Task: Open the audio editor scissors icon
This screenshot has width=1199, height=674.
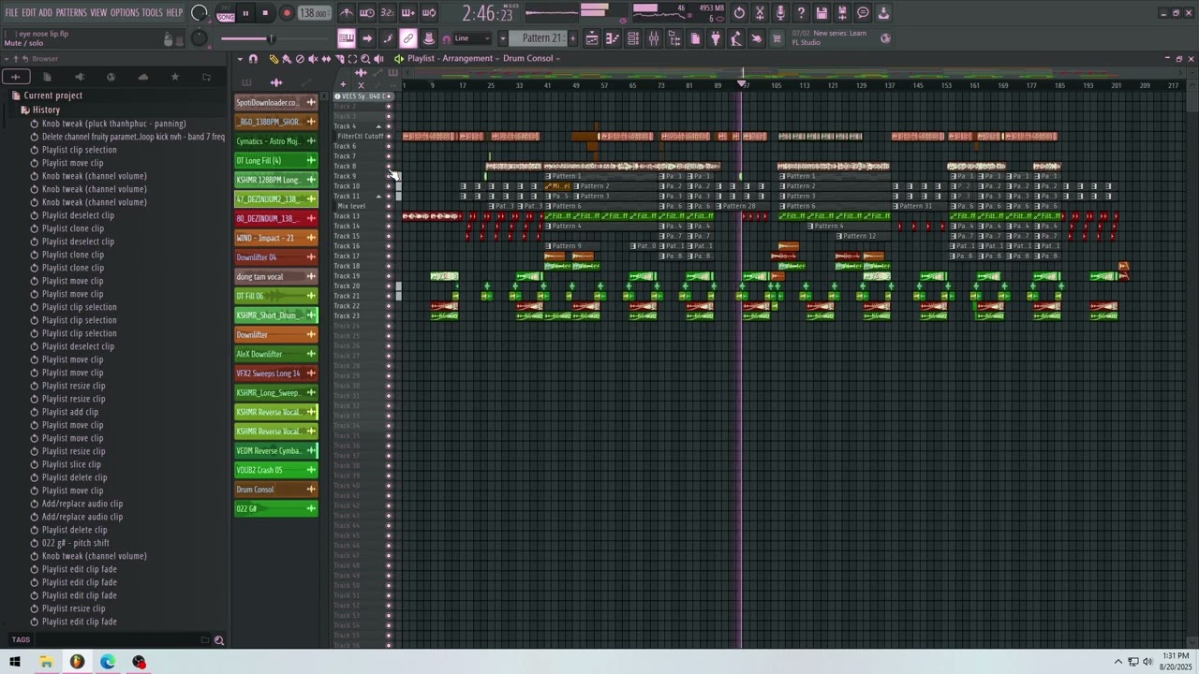Action: coord(760,13)
